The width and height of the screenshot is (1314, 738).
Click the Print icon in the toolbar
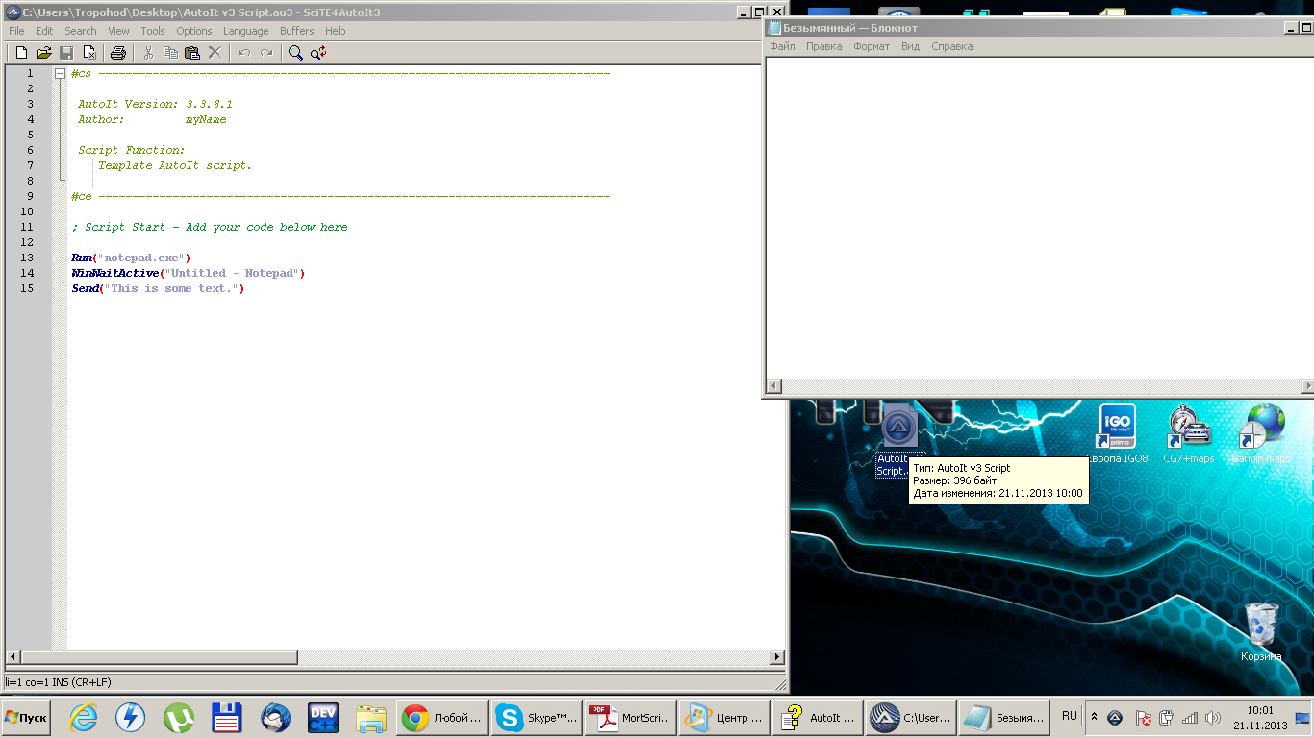[x=117, y=53]
